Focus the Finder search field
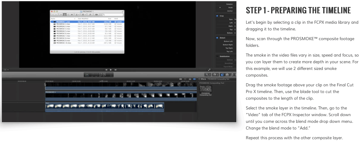The width and height of the screenshot is (364, 145). (113, 15)
